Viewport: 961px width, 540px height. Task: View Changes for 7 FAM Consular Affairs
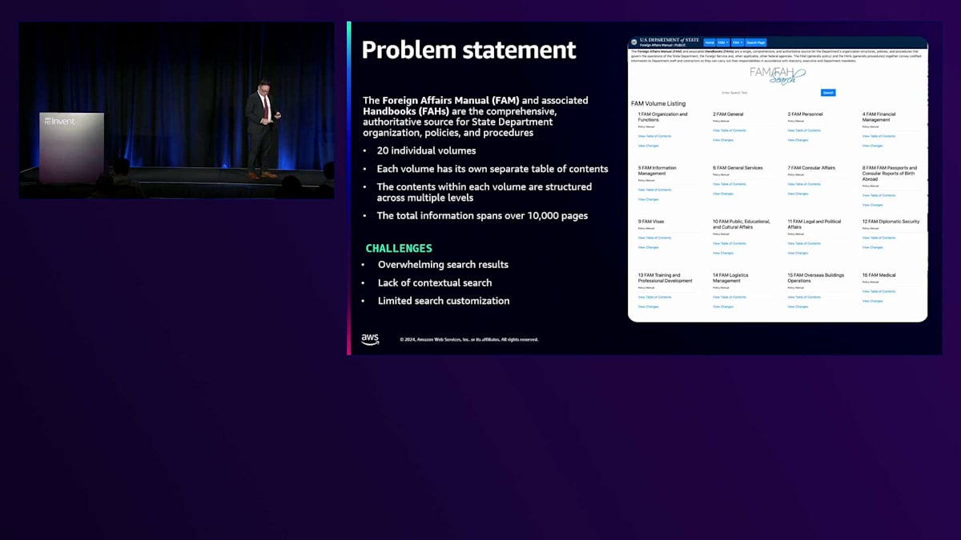coord(797,194)
